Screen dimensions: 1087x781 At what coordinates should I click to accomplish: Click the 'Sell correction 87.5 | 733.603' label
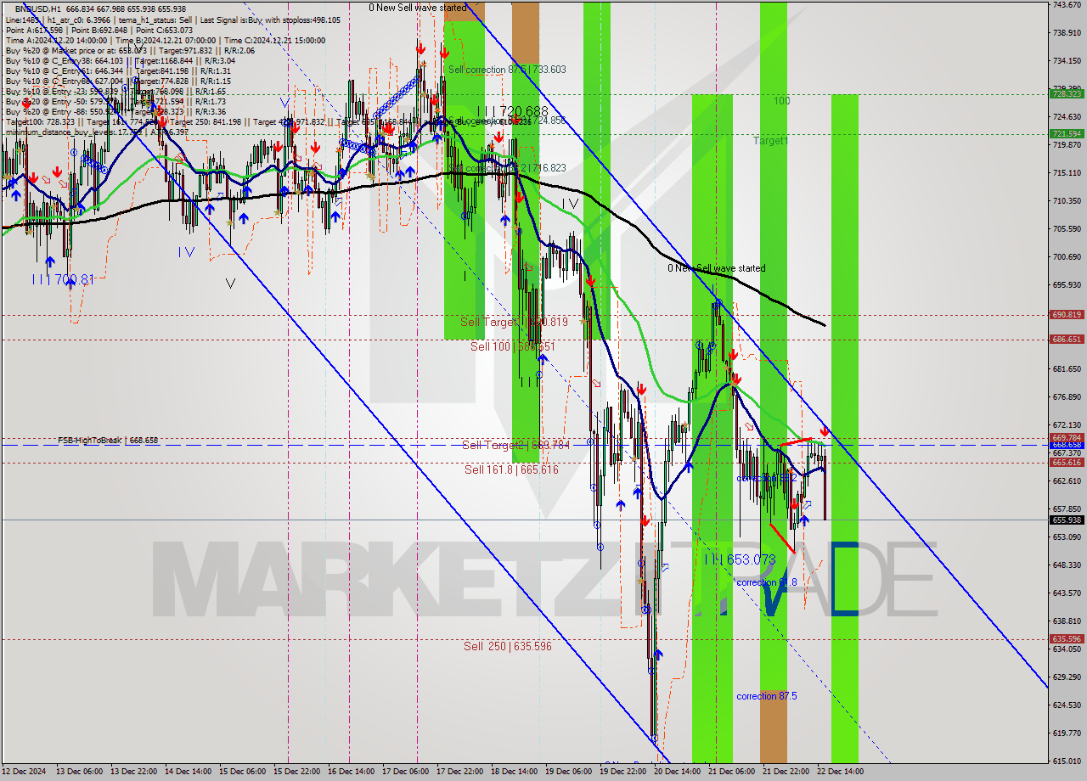(x=506, y=70)
